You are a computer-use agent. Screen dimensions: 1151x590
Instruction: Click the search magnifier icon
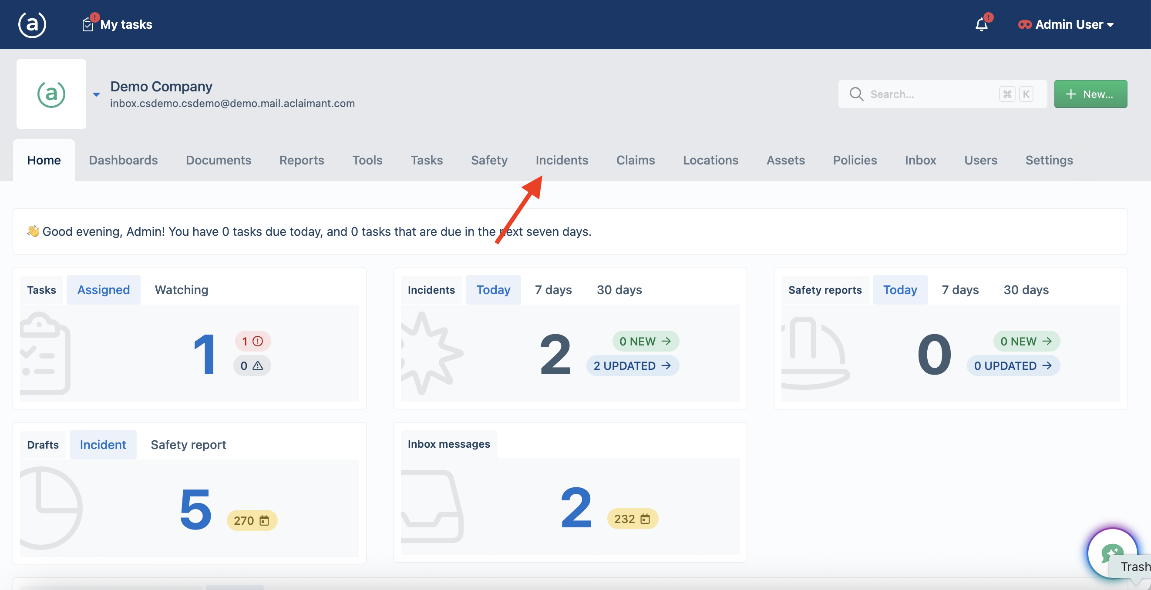(856, 94)
